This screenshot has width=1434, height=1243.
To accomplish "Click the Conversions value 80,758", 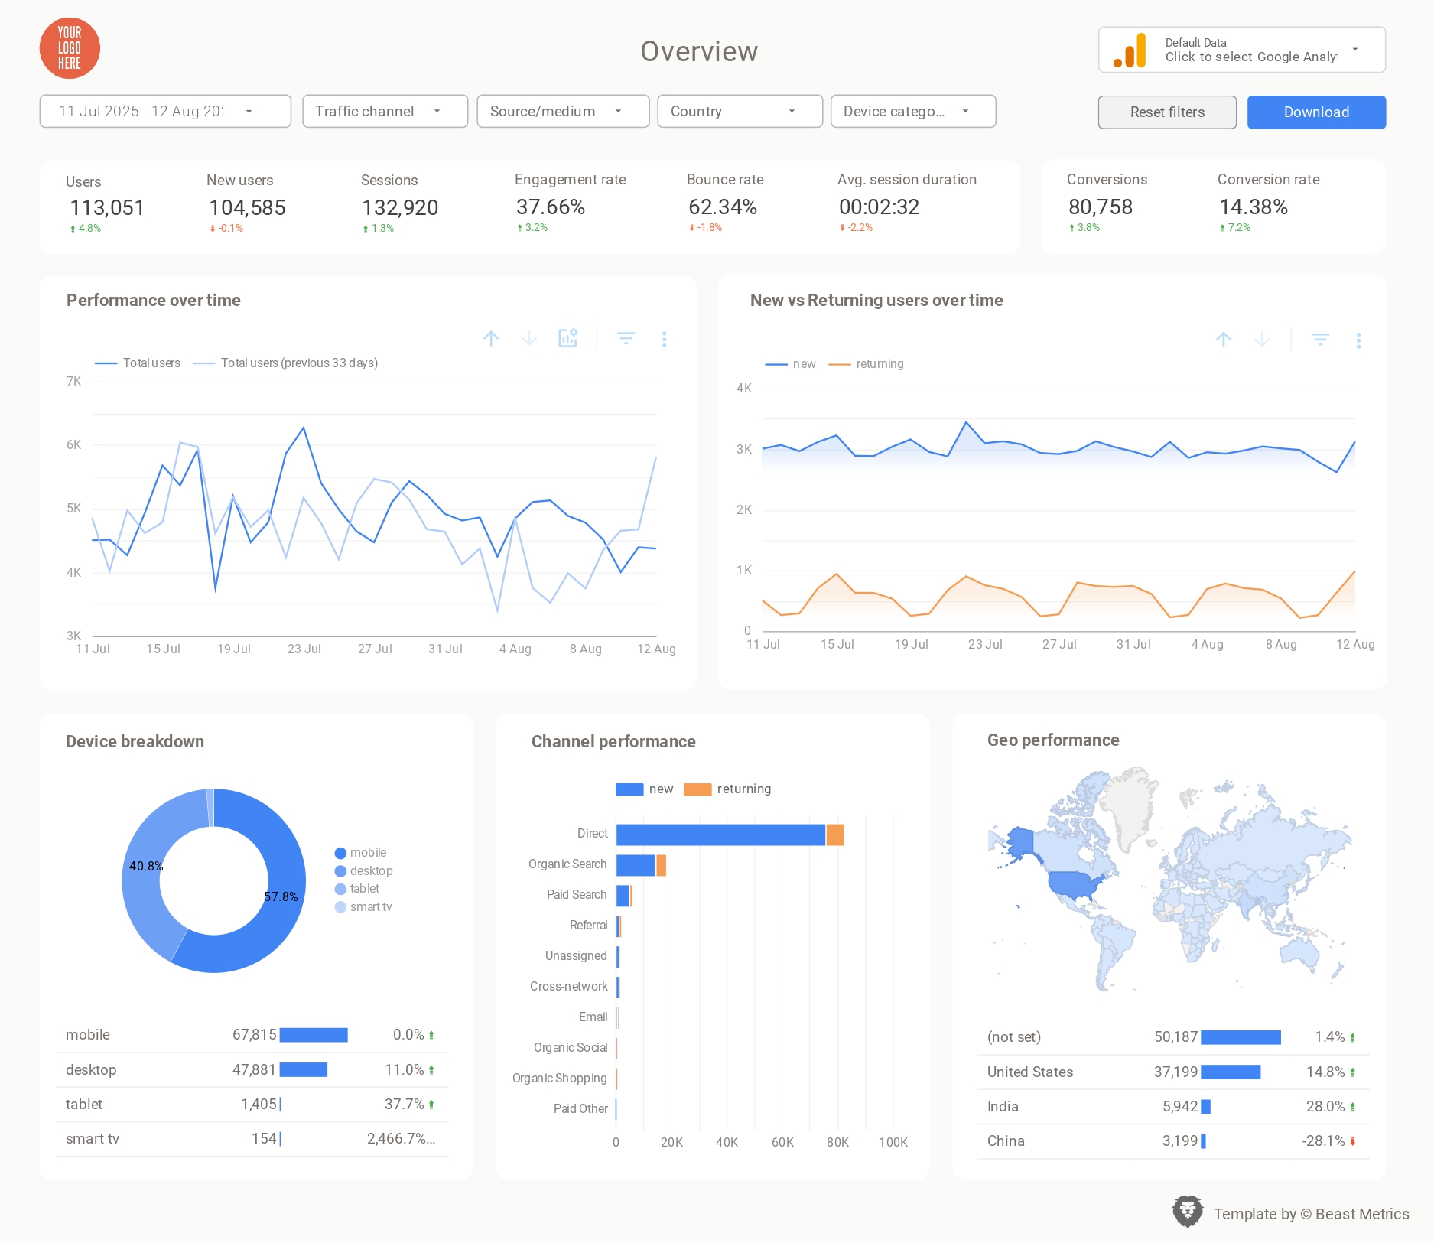I will point(1101,207).
